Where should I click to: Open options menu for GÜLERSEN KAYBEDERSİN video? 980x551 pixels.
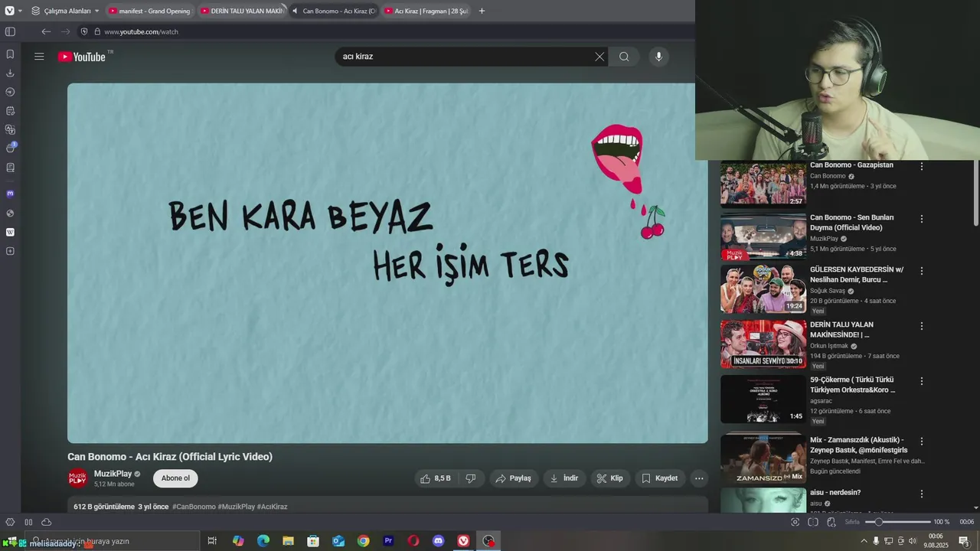[x=922, y=271]
